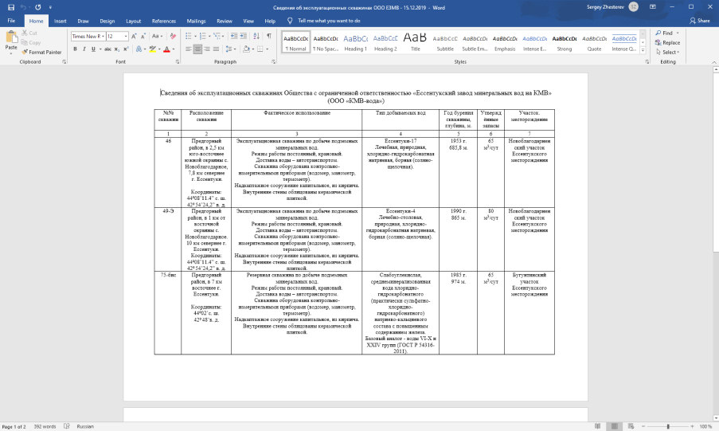The height and width of the screenshot is (431, 719).
Task: Click the multilevel list icon
Action: 217,37
